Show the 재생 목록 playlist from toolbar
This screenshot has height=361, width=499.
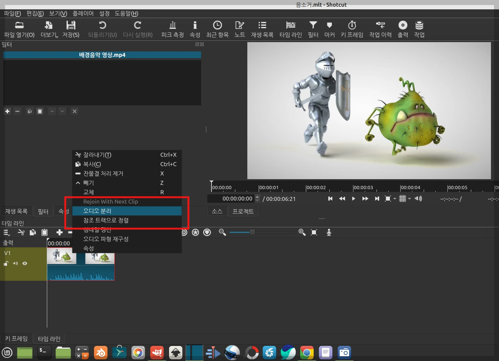262,29
